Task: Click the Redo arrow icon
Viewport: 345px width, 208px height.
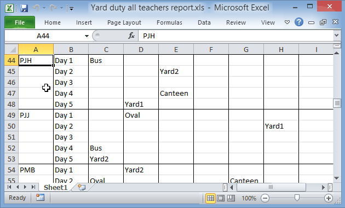Action: pos(53,8)
